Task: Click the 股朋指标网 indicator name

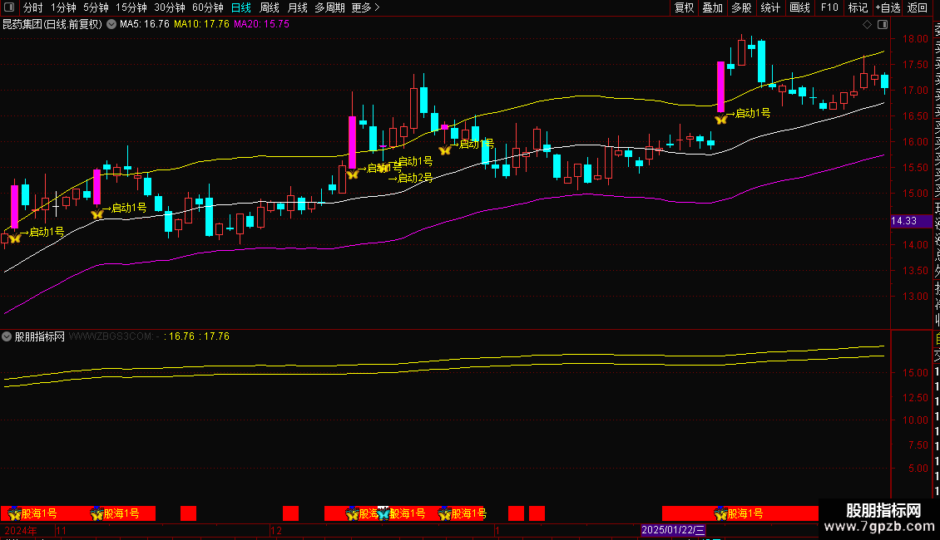Action: [x=40, y=336]
